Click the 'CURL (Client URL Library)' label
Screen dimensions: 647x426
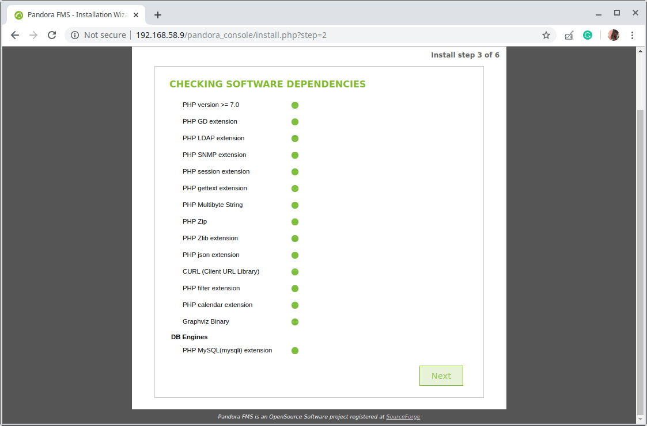(x=221, y=272)
